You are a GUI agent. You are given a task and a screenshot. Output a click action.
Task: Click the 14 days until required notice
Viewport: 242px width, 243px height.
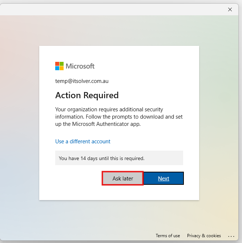click(x=119, y=158)
